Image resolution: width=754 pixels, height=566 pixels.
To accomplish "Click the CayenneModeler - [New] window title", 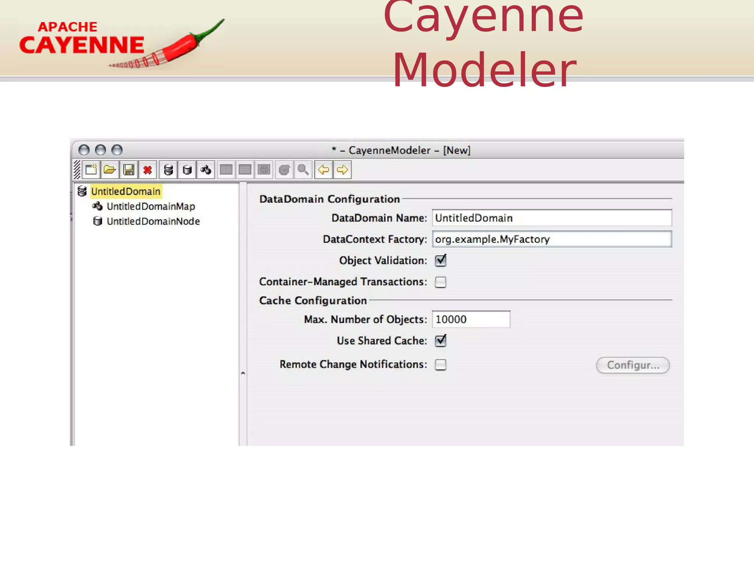I will [401, 150].
